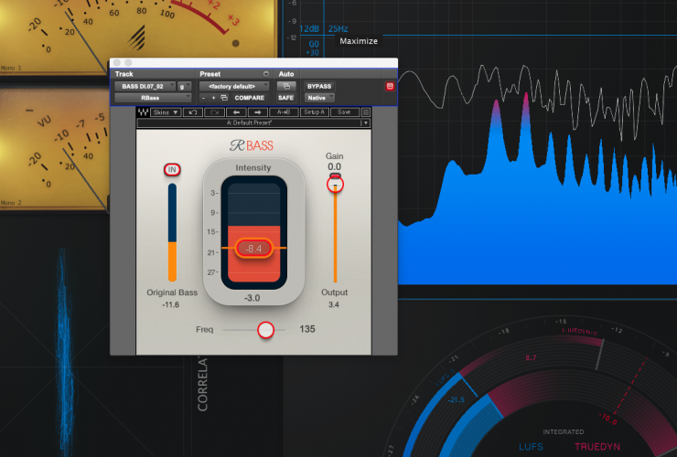Viewport: 677px width, 457px height.
Task: Click the Freq slider knob
Action: coord(266,330)
